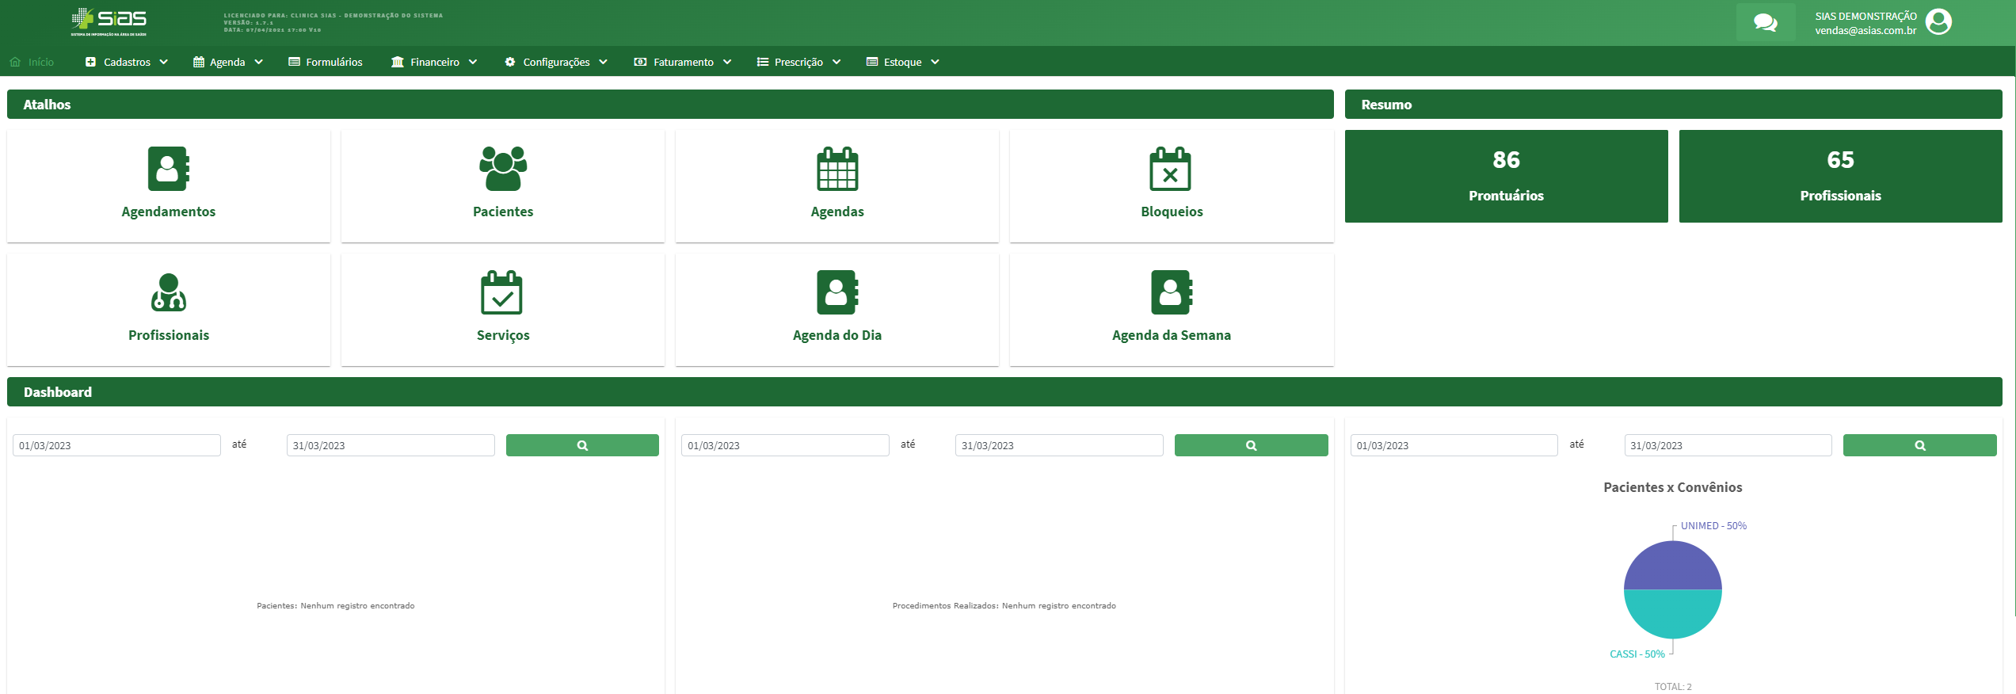
Task: Focus the Pacientes chart start date field
Action: coord(116,445)
